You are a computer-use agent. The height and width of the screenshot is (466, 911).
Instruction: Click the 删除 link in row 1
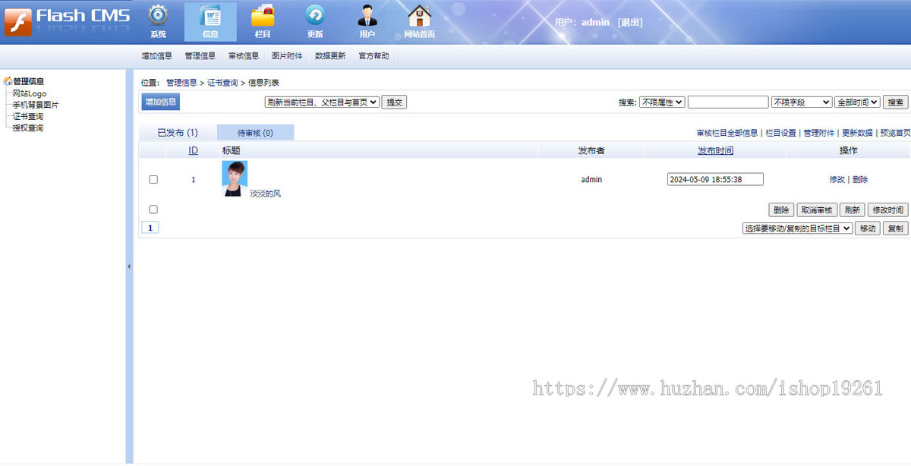(x=860, y=180)
